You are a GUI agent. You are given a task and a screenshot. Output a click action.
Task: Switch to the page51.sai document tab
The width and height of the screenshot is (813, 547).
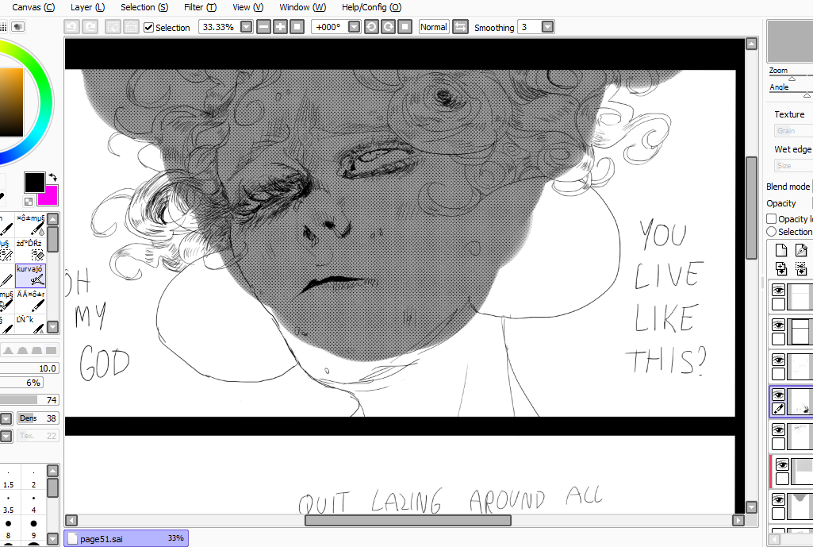click(x=125, y=538)
